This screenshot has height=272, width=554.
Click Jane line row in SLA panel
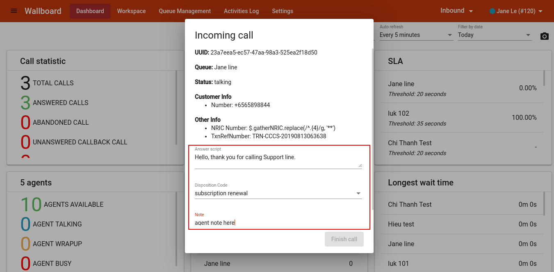pos(462,88)
